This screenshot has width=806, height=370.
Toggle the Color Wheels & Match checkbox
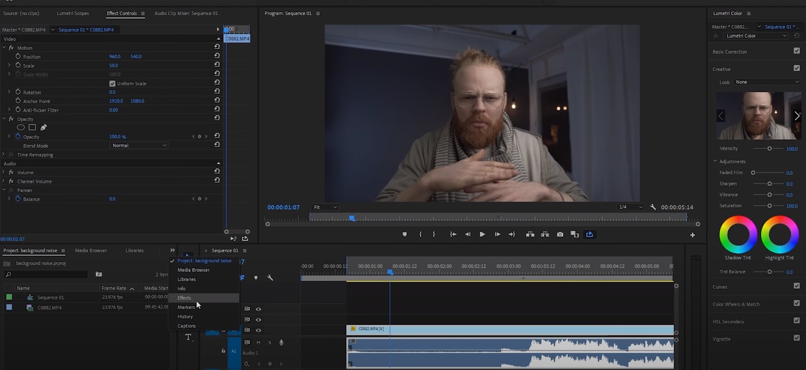[797, 303]
